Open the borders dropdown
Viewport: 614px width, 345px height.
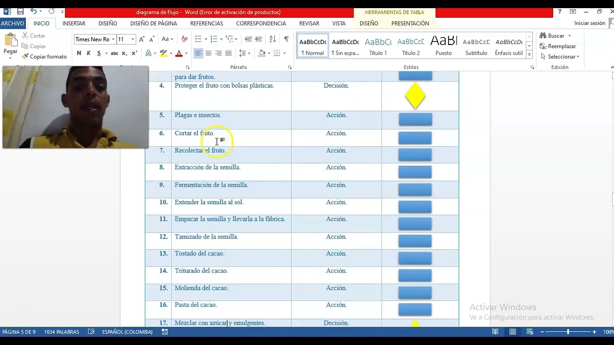point(284,53)
